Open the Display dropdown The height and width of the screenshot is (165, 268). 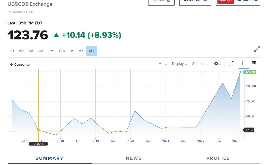pyautogui.click(x=180, y=64)
